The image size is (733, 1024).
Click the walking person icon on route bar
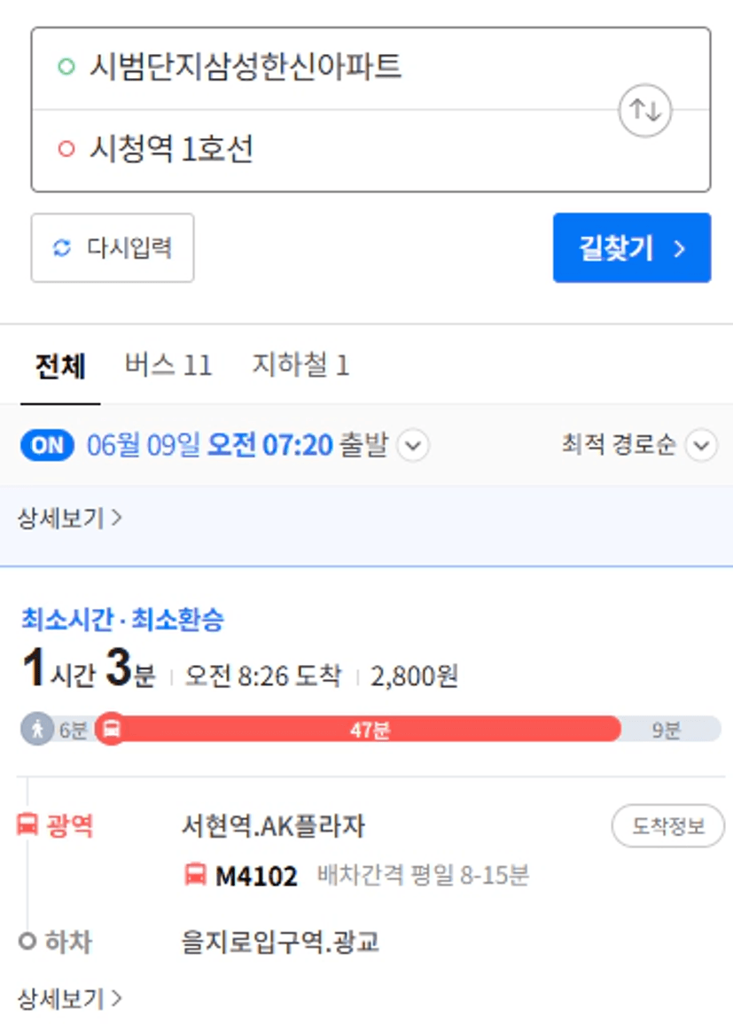coord(37,729)
